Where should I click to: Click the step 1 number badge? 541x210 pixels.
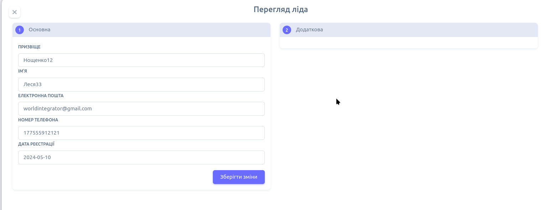pos(20,30)
